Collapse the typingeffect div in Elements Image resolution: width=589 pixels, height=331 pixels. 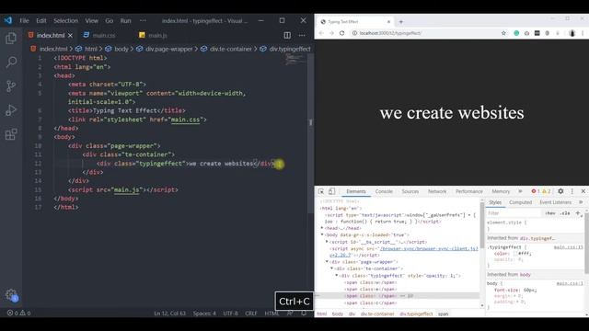point(337,275)
